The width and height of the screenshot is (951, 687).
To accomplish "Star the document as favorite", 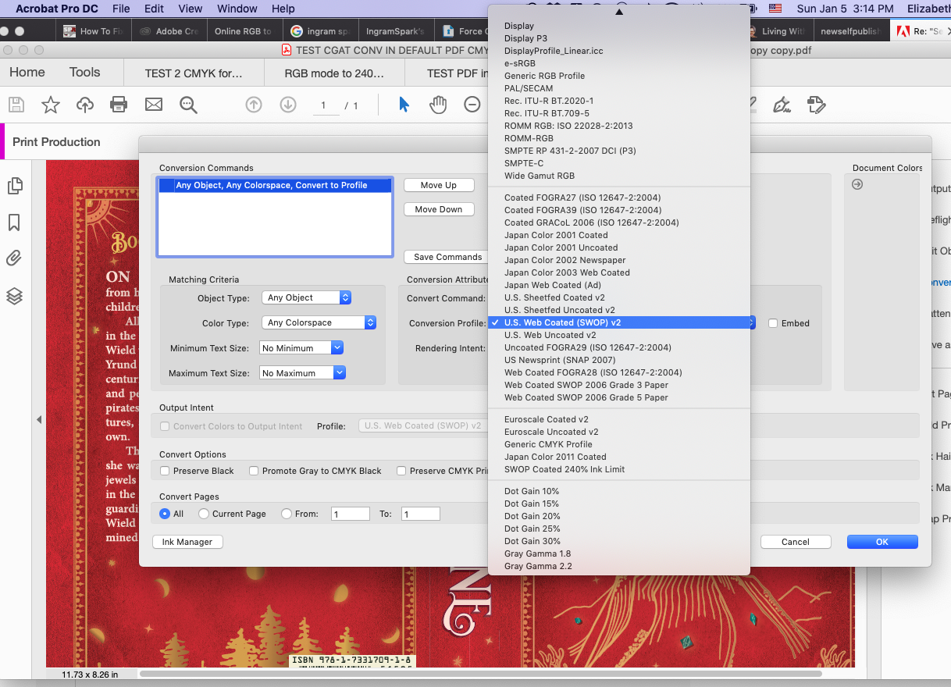I will coord(50,104).
